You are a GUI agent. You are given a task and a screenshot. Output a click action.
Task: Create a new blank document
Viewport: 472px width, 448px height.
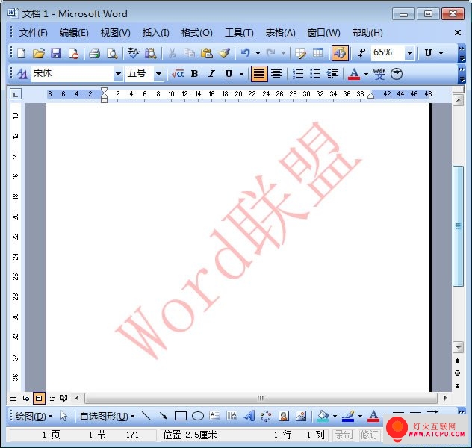22,53
